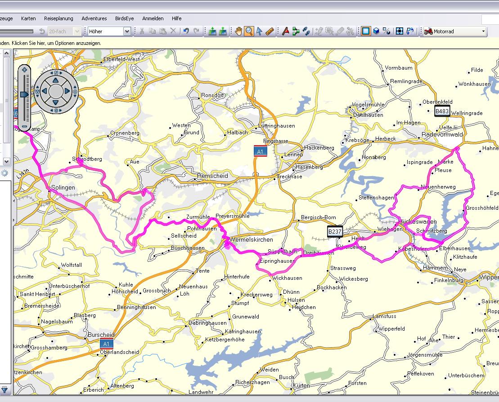Click the zoom in plus button
Screen dimensions: 499x402
click(24, 70)
